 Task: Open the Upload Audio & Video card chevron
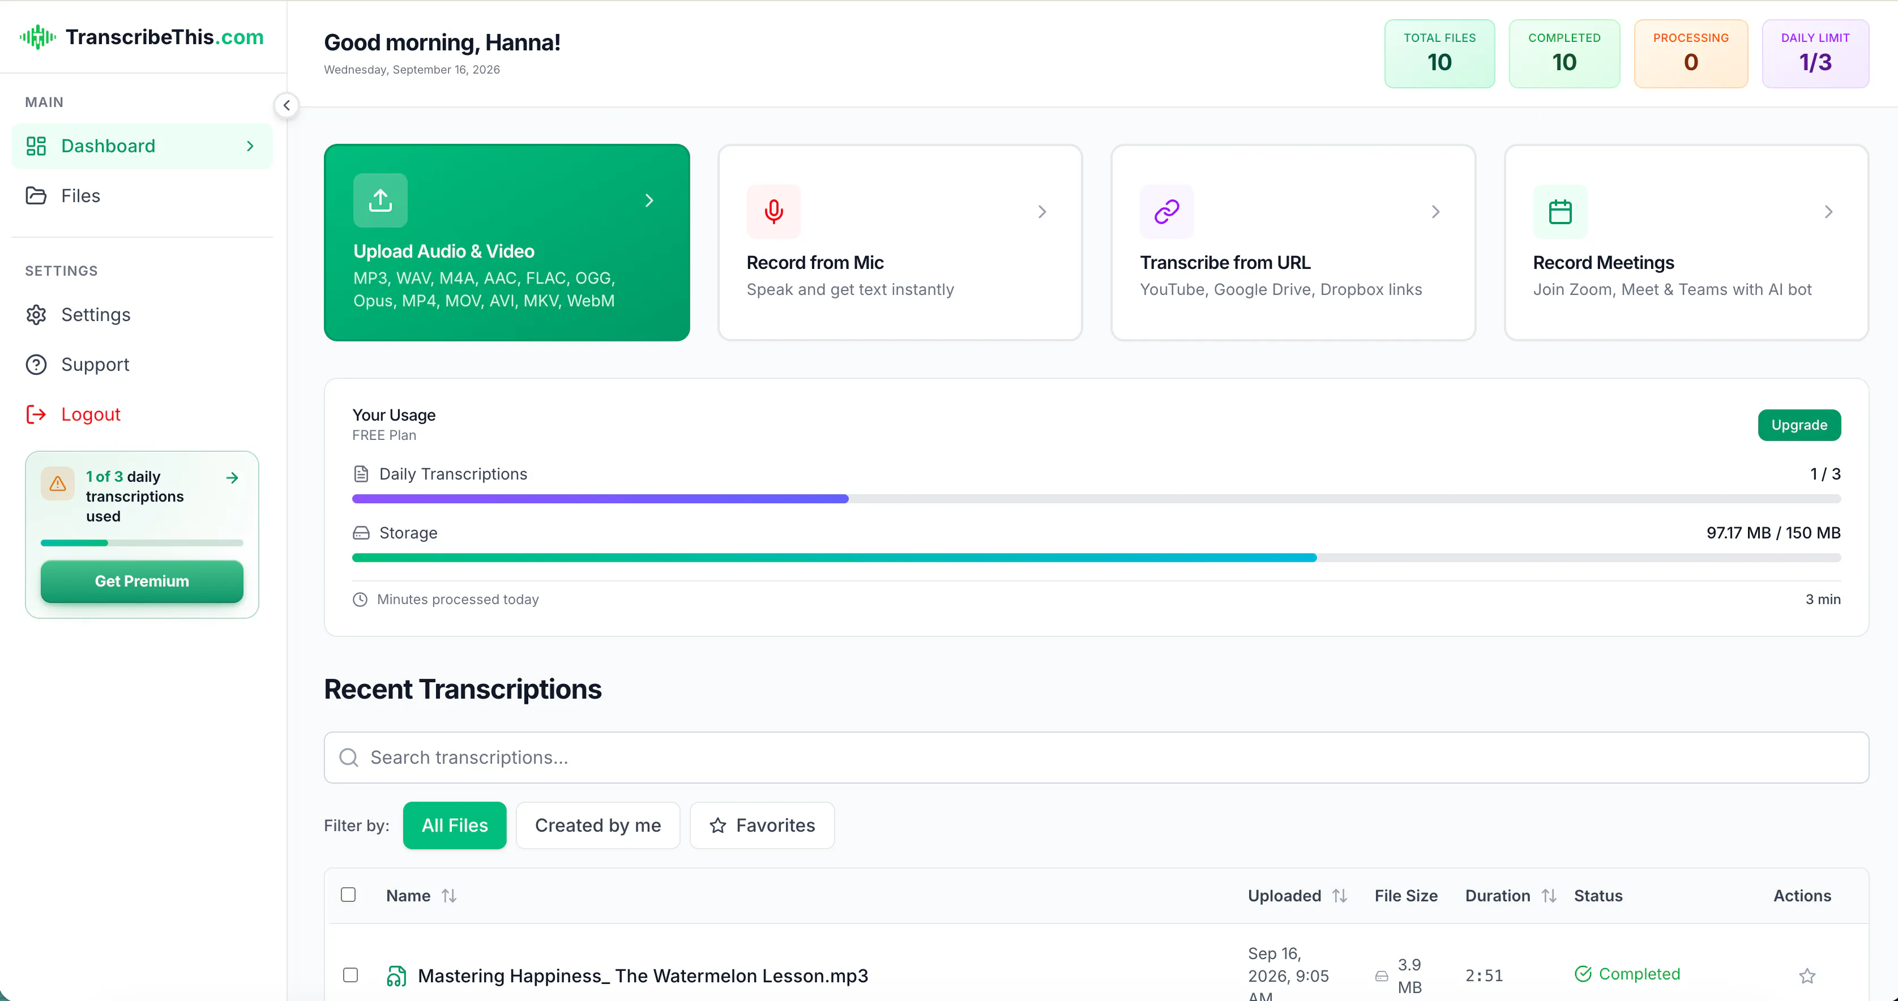click(x=649, y=200)
